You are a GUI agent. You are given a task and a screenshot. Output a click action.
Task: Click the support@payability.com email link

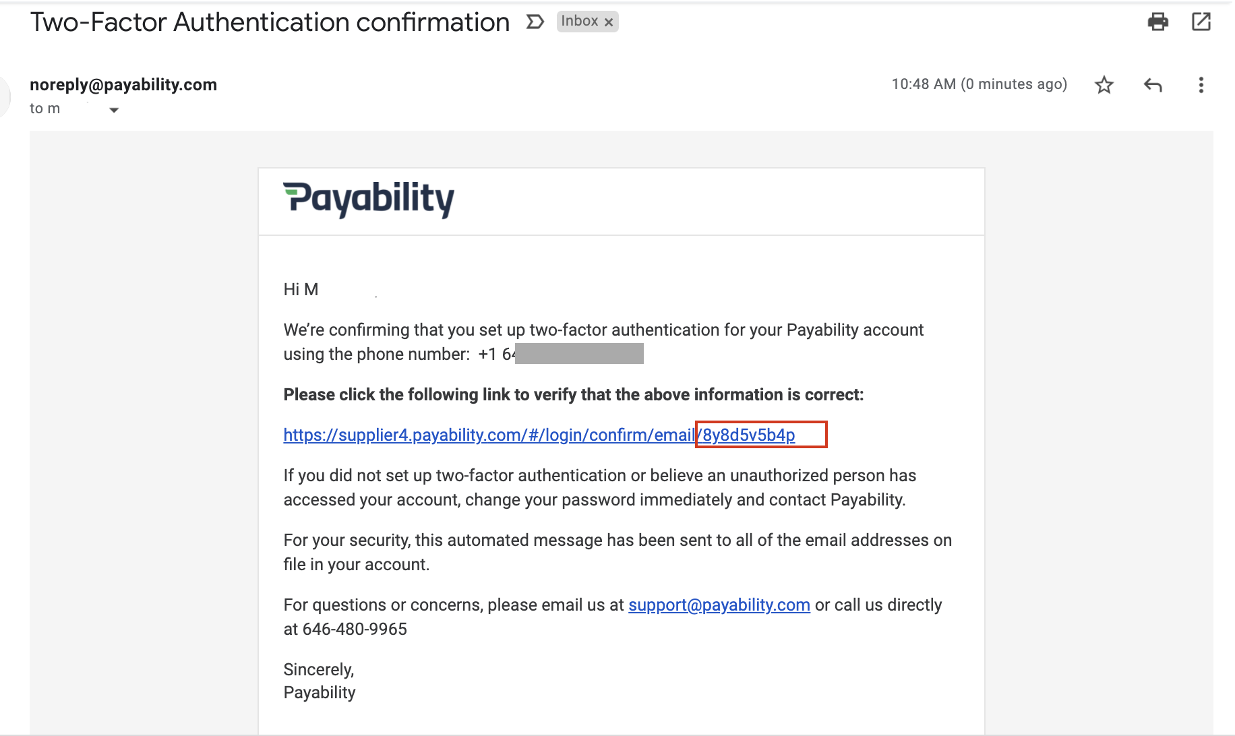719,605
